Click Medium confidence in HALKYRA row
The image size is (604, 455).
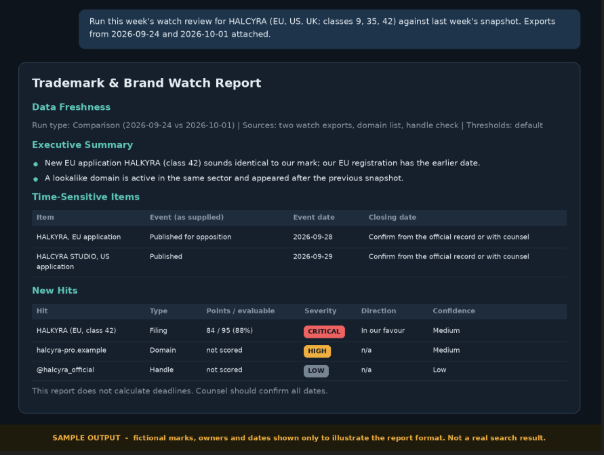(x=446, y=330)
